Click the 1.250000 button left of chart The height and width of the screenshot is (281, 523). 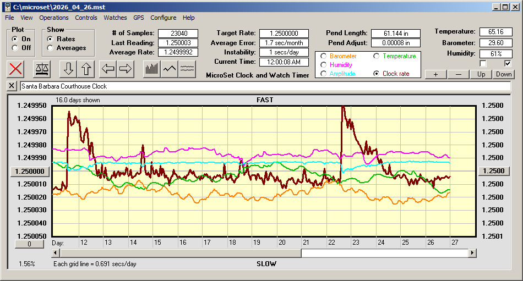[31, 171]
